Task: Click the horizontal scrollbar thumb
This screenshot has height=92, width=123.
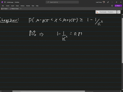Action: tap(49, 91)
